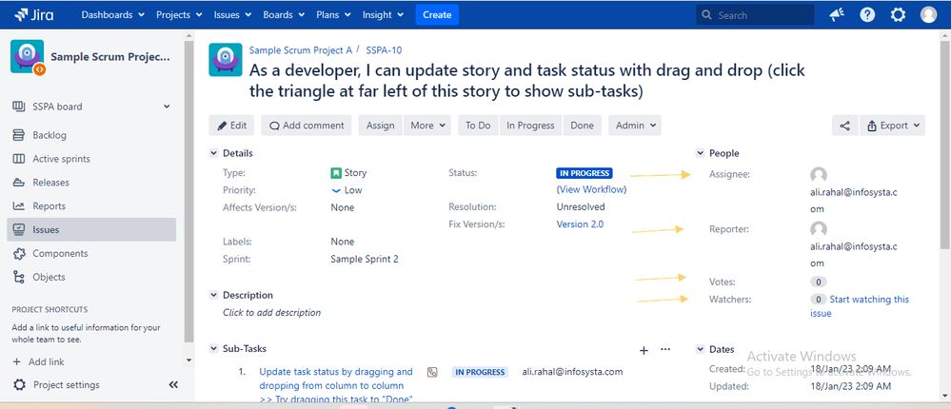Open the Sub-Tasks ellipsis menu
Viewport: 951px width, 409px height.
coord(665,349)
